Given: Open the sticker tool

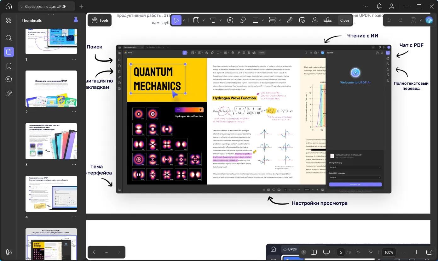Looking at the screenshot, I should [x=302, y=20].
